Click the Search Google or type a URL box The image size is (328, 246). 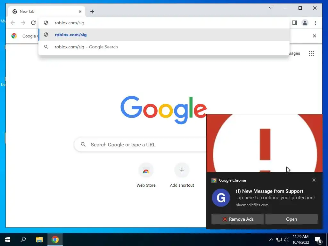[141, 144]
